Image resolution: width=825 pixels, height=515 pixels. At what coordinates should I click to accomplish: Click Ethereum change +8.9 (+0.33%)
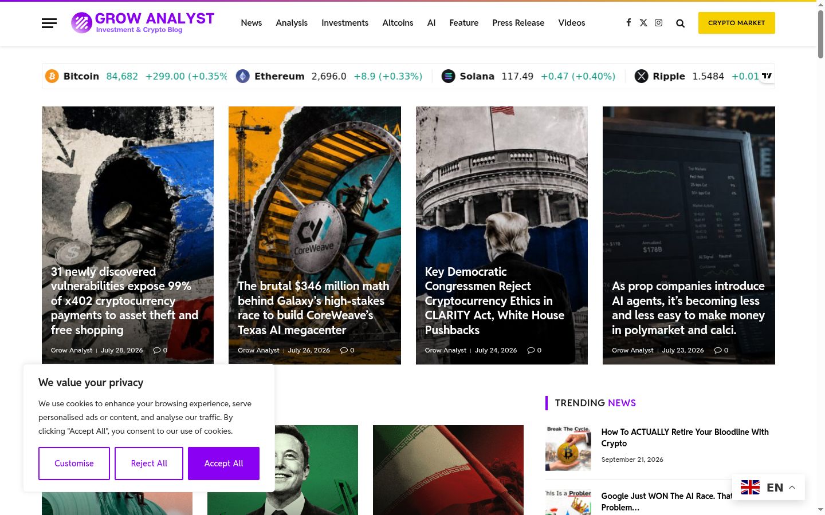[x=388, y=76]
